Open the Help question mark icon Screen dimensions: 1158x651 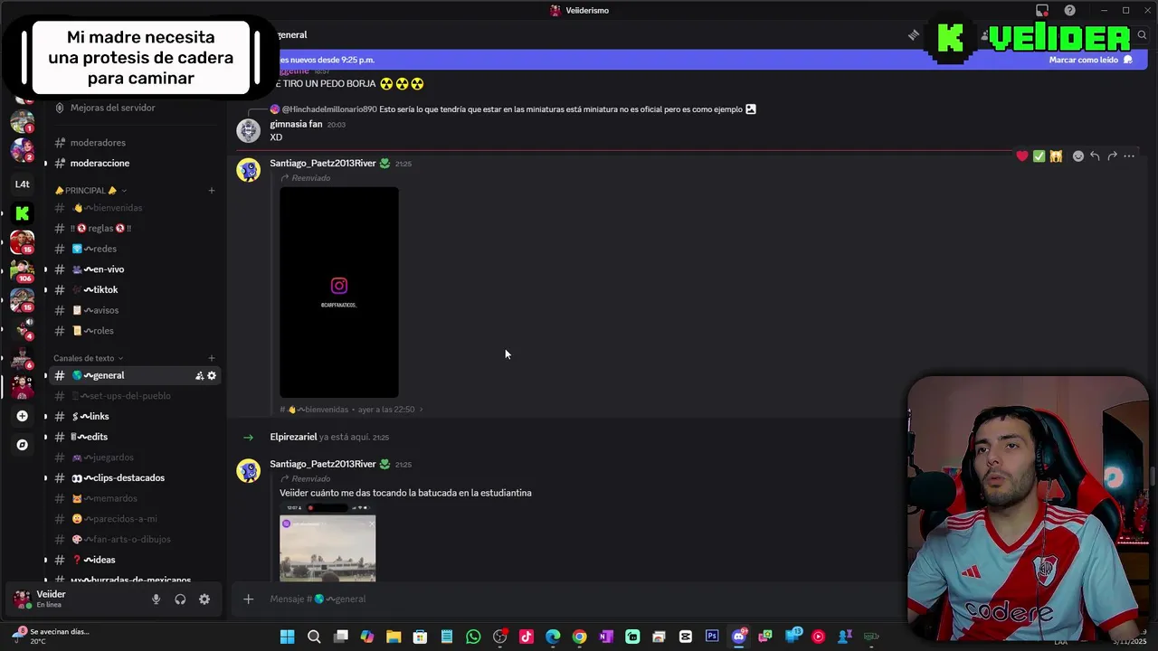coord(1070,11)
